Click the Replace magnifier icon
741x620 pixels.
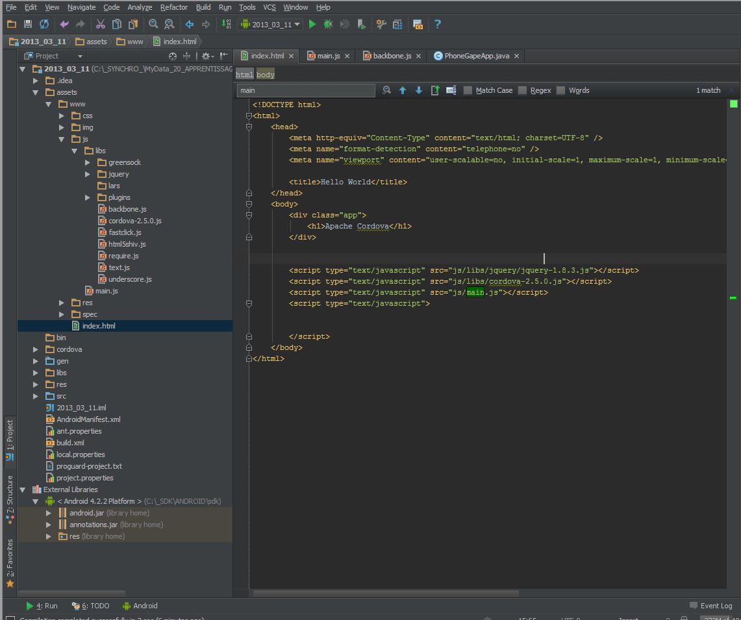click(x=170, y=24)
